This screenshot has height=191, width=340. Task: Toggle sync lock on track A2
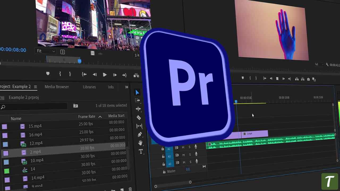pos(177,155)
